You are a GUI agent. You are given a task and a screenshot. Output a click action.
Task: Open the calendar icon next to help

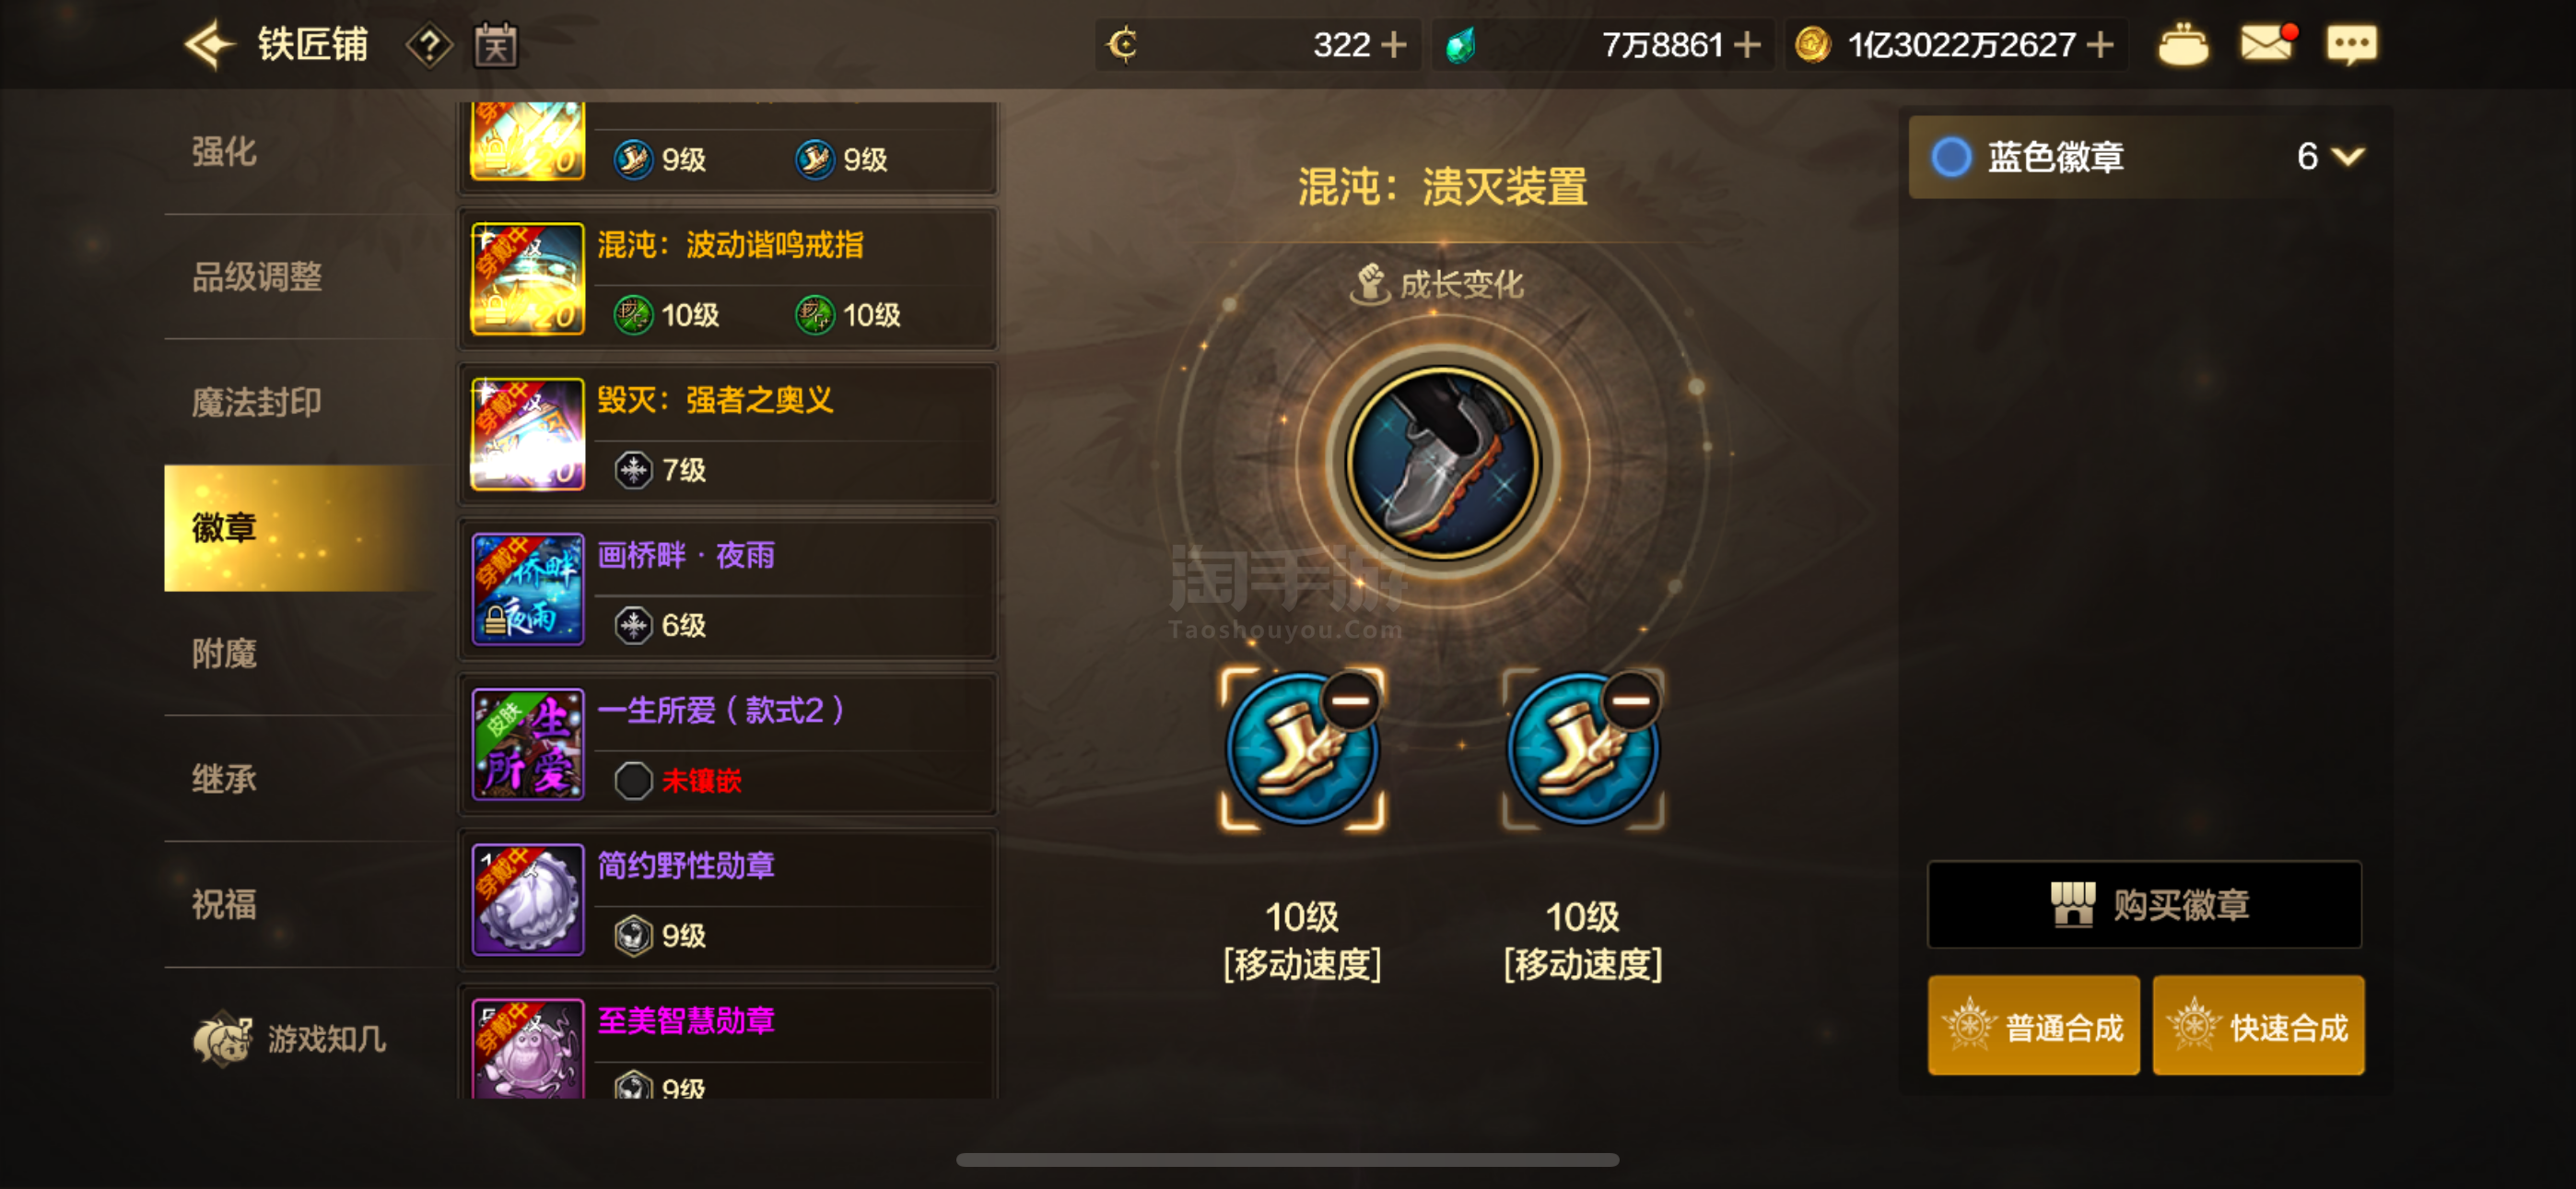point(495,45)
